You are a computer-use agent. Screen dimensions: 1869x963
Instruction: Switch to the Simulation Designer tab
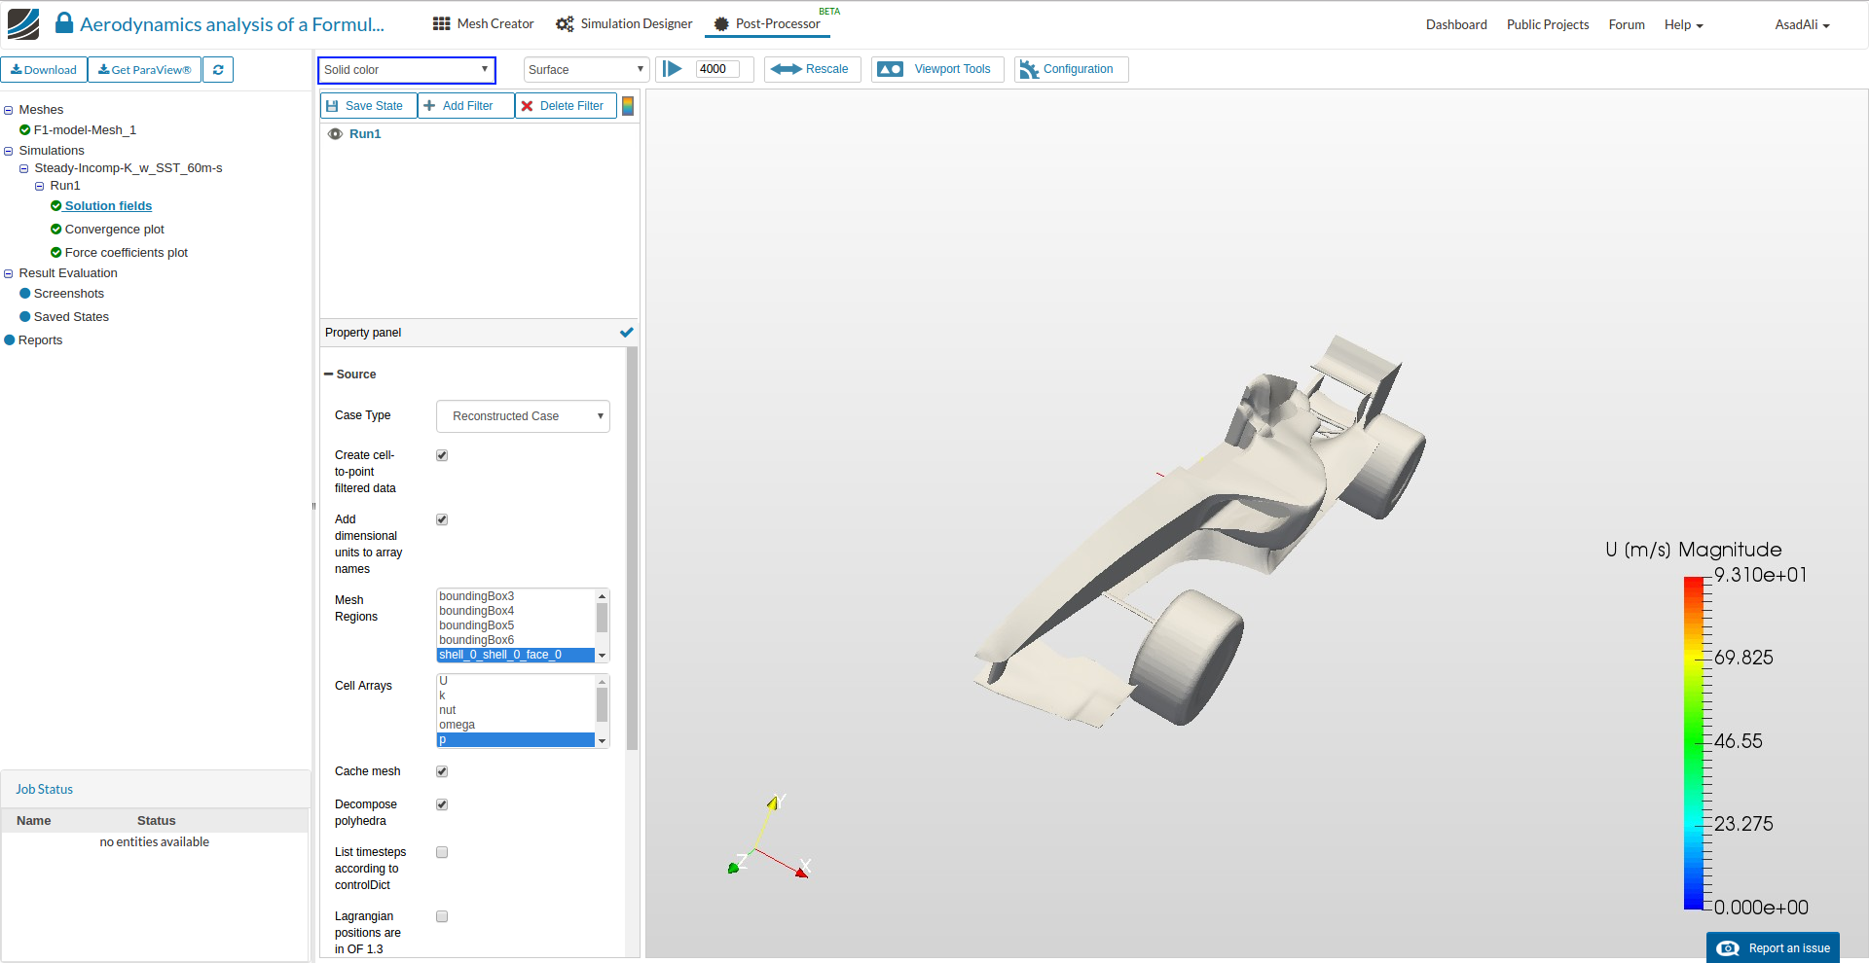click(x=624, y=24)
